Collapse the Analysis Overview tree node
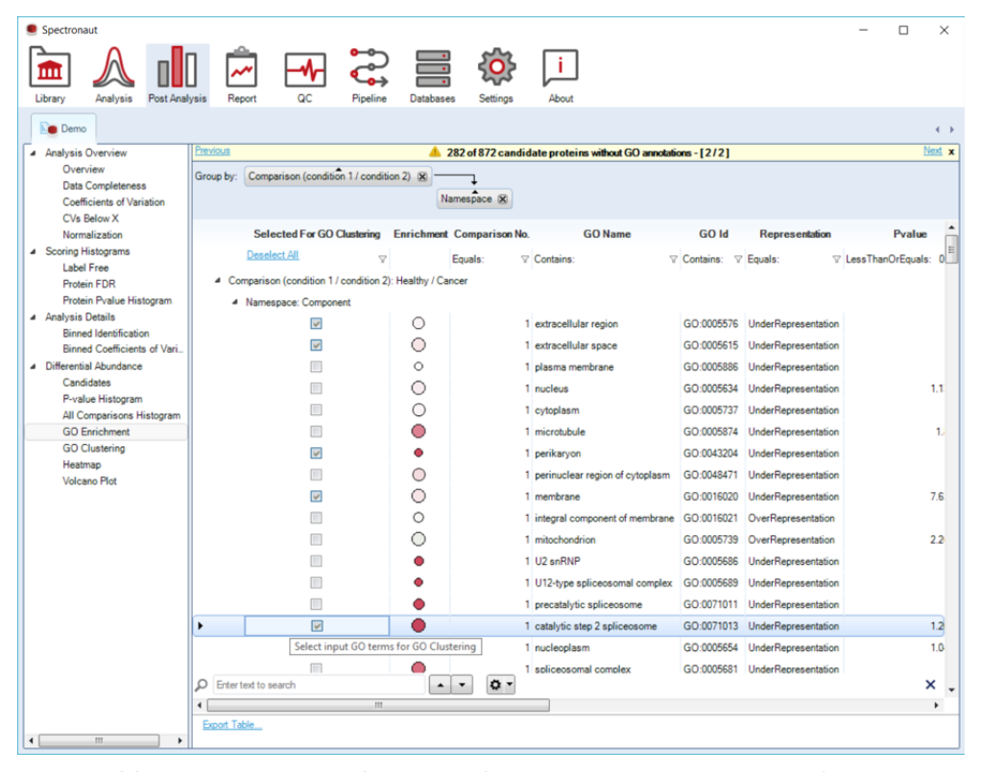 tap(34, 152)
